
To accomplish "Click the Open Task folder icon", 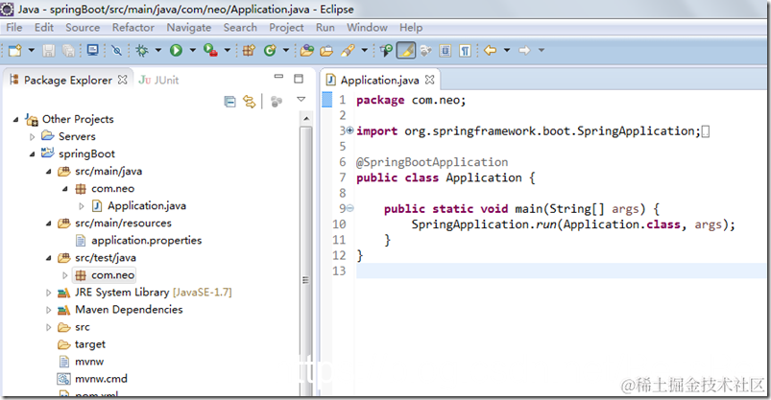I will (326, 50).
